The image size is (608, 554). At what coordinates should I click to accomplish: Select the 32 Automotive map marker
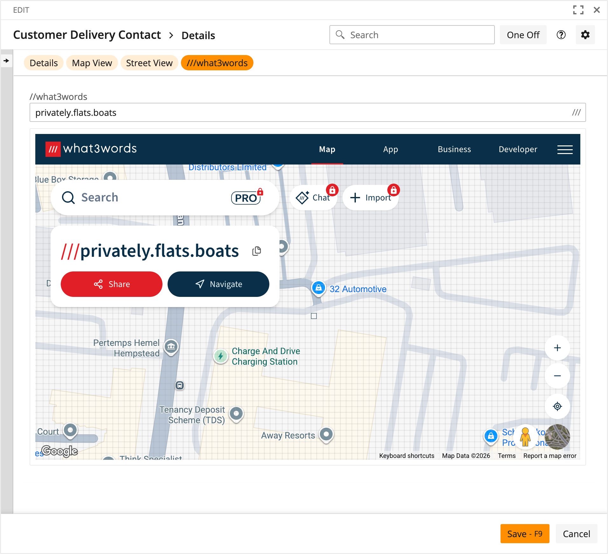(x=319, y=288)
